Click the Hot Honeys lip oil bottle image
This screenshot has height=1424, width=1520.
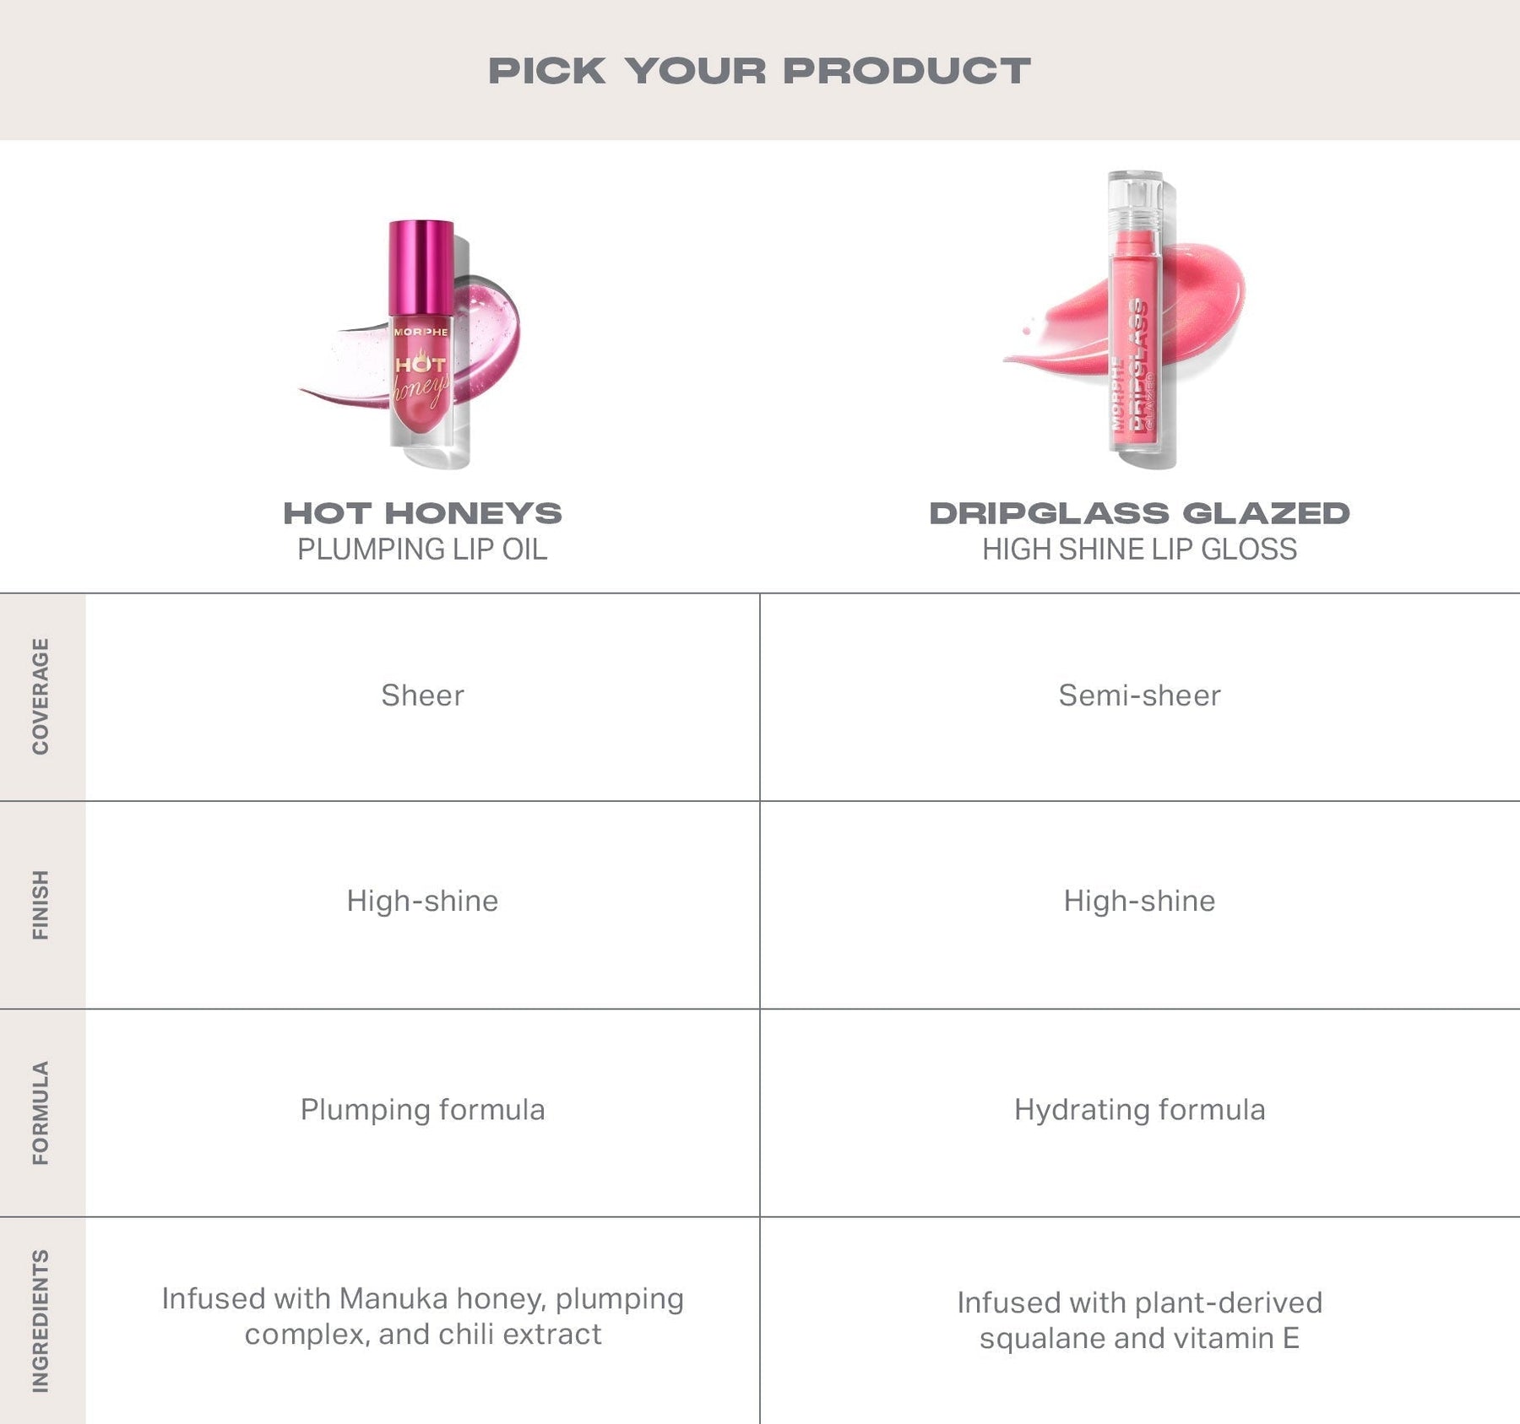[x=421, y=338]
